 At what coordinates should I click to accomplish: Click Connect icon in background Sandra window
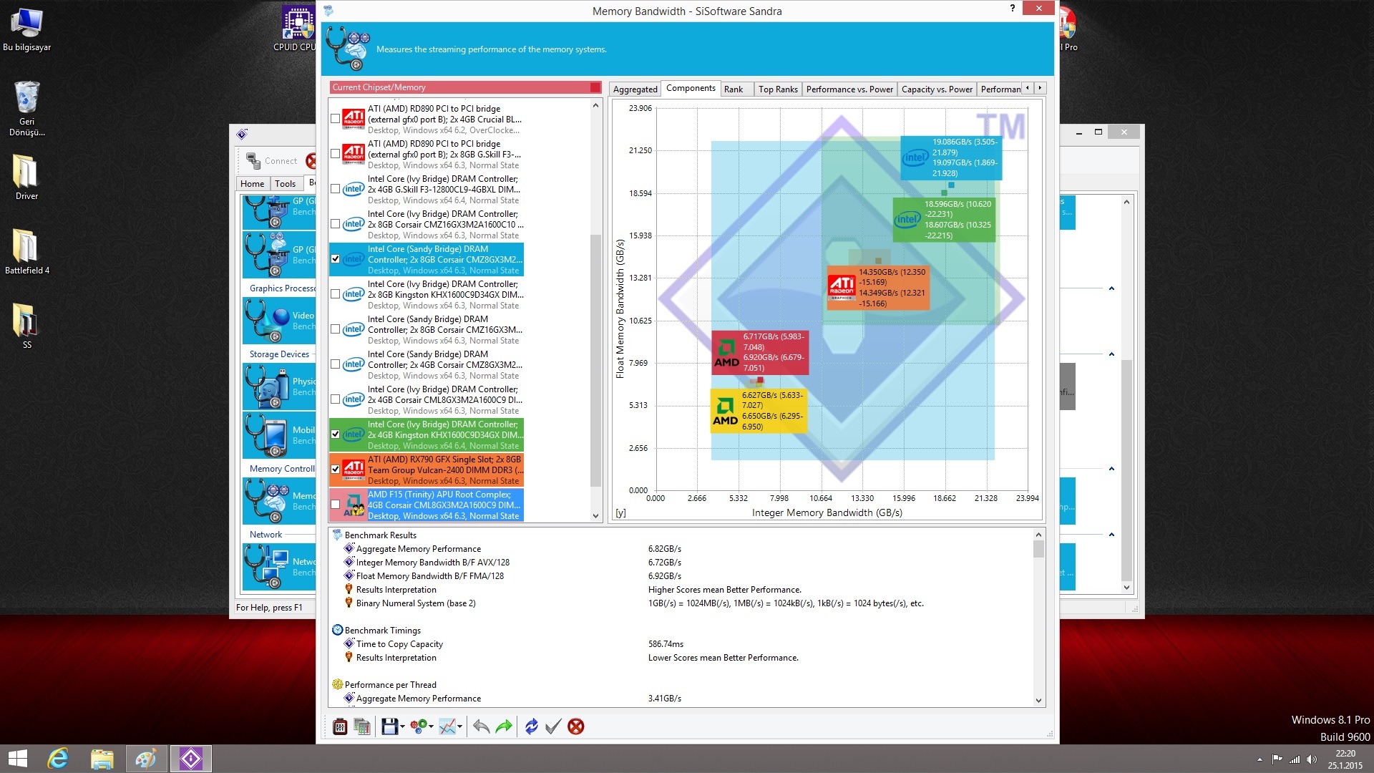point(271,161)
